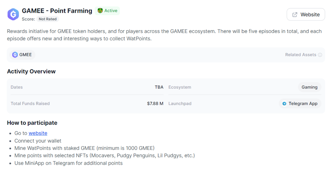Click the GAMEE - Point Farming title
This screenshot has width=333, height=173.
coord(57,11)
